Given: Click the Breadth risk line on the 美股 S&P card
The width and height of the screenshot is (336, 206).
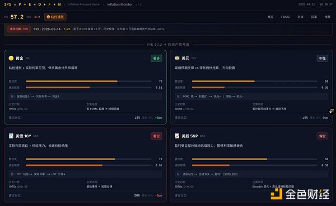Looking at the screenshot, I should pos(273,186).
